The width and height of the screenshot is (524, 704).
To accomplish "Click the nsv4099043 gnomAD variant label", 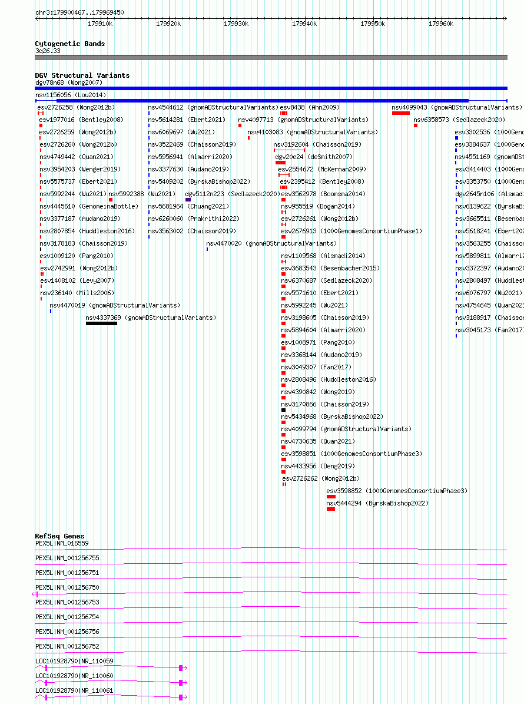I will (x=457, y=108).
